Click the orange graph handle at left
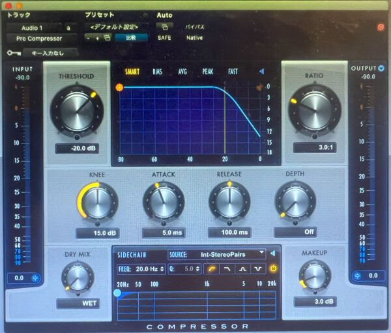Viewport: 391px width, 333px height. tap(119, 87)
